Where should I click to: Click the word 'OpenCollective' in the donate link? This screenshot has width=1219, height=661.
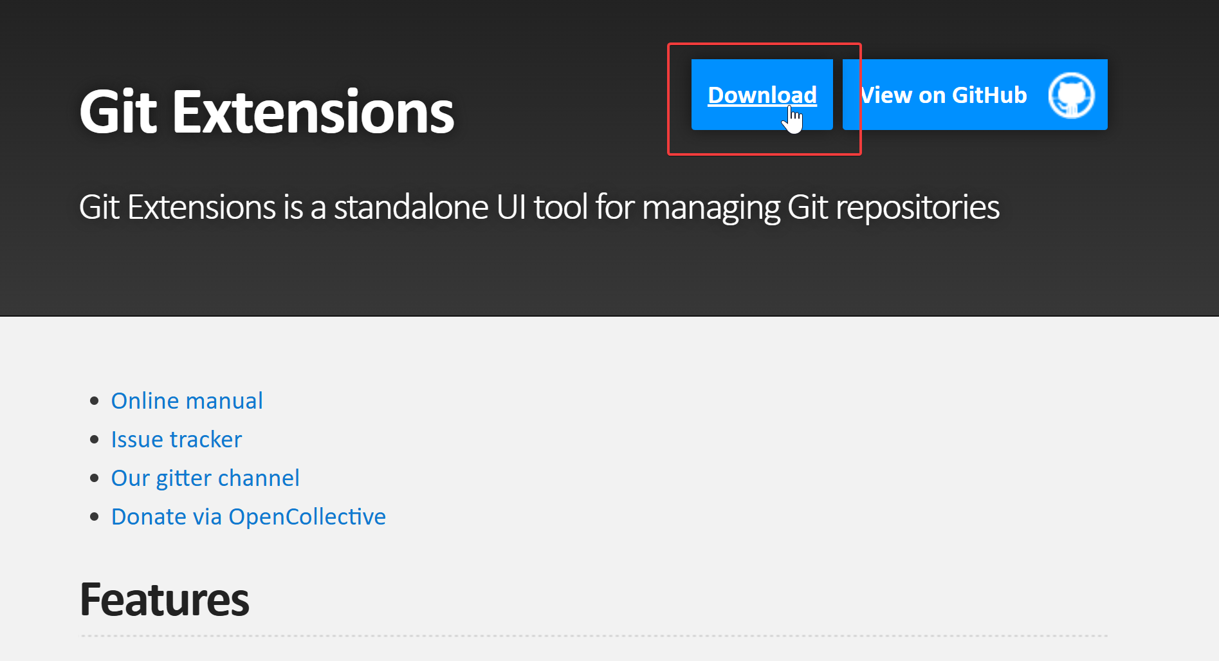307,517
